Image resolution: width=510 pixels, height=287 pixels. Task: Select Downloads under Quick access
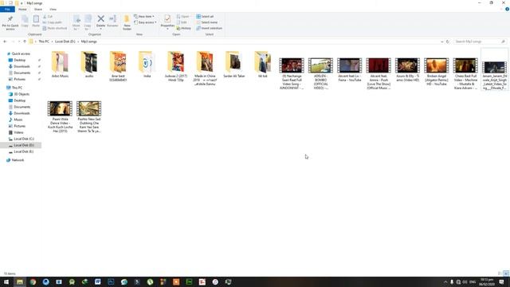tap(22, 66)
